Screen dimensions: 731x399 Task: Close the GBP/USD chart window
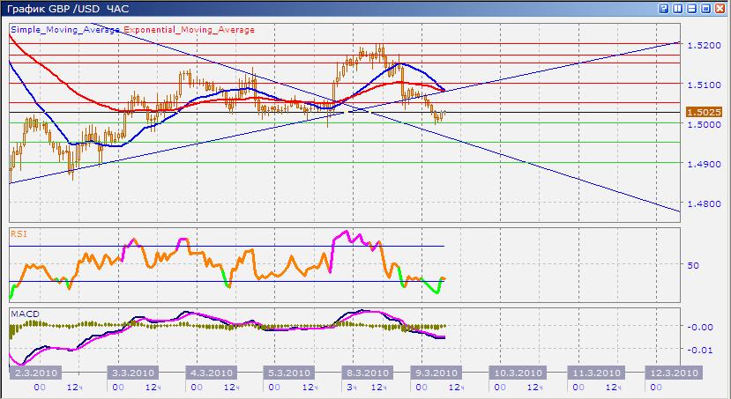click(x=720, y=7)
